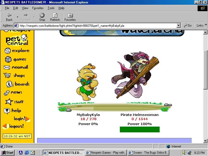Click the page icon in address bar
Viewport: 208px width, 156px height.
click(x=16, y=25)
